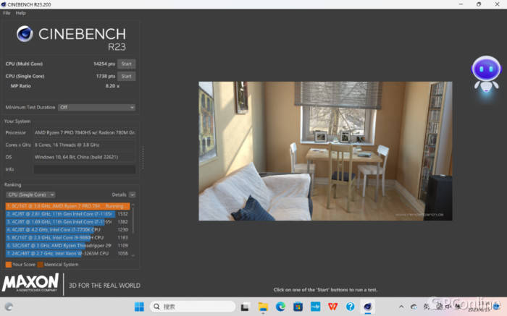Open Microsoft Store from the taskbar
Viewport: 507px width, 316px height.
(x=298, y=307)
